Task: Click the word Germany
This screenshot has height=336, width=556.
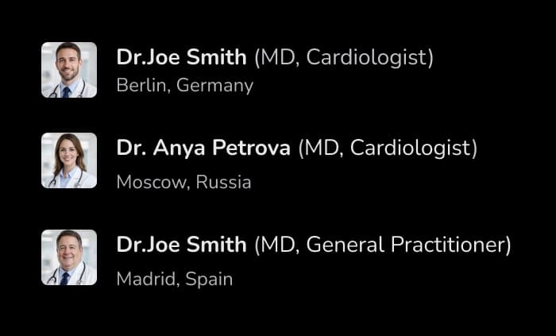Action: pos(215,86)
